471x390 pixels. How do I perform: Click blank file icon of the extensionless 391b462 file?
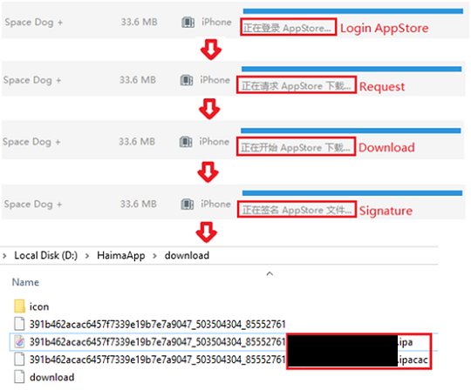point(19,324)
